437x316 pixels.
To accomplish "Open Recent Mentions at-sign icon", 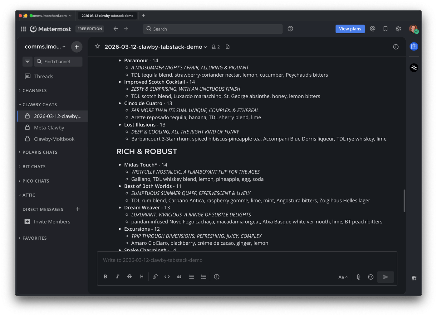I will coord(372,29).
